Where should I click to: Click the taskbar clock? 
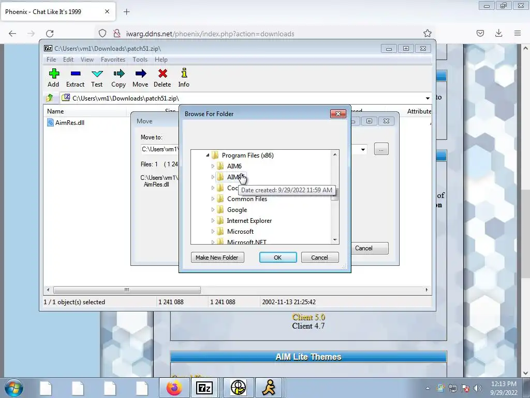click(x=504, y=388)
